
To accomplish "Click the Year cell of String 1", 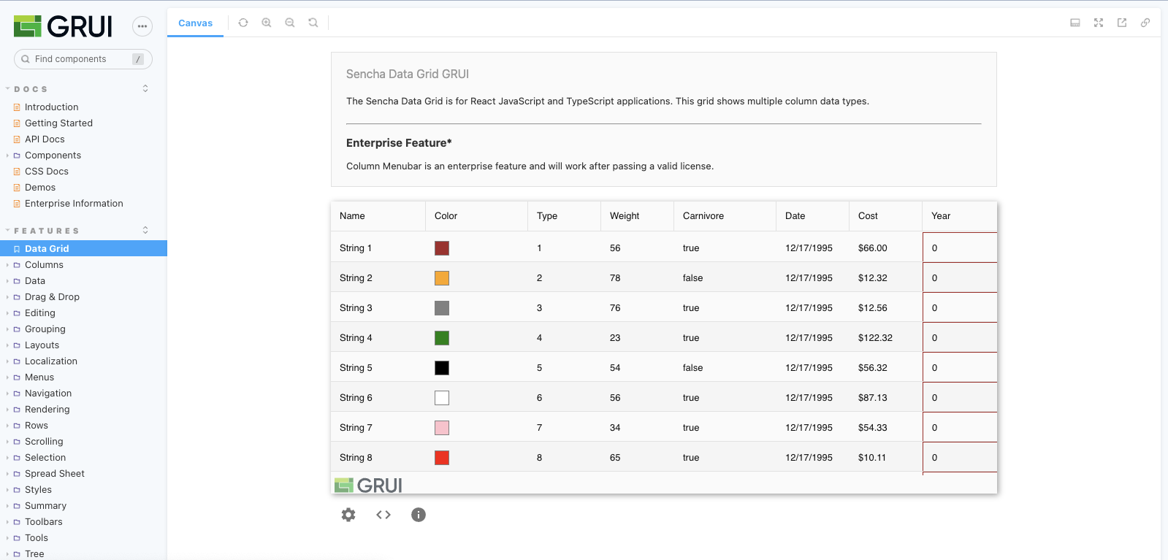I will (960, 248).
